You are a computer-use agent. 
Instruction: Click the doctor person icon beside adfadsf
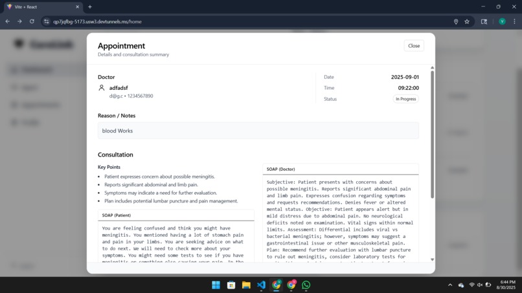pos(102,88)
